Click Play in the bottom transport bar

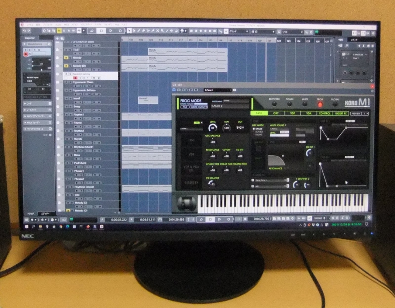(219, 219)
